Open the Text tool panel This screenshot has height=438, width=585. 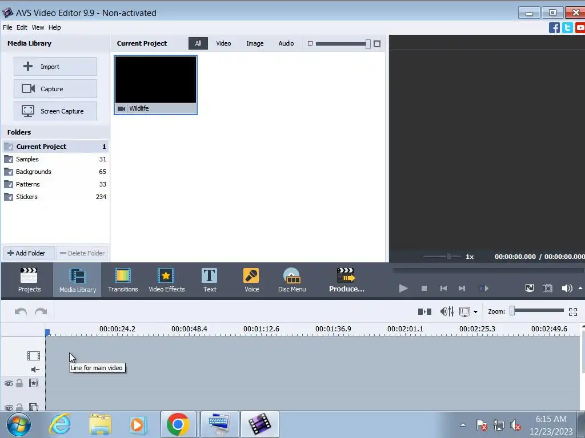point(209,280)
